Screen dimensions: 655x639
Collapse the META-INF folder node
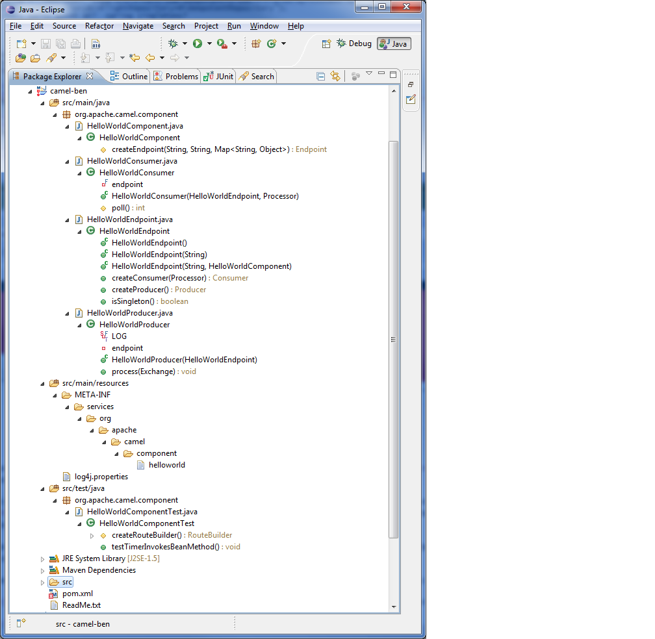[x=55, y=395]
